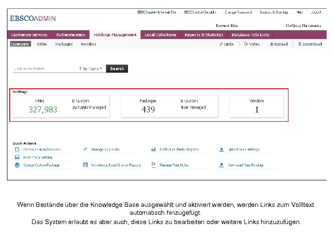The image size is (334, 251).
Task: Click the Vendors count of 1
Action: tap(257, 110)
